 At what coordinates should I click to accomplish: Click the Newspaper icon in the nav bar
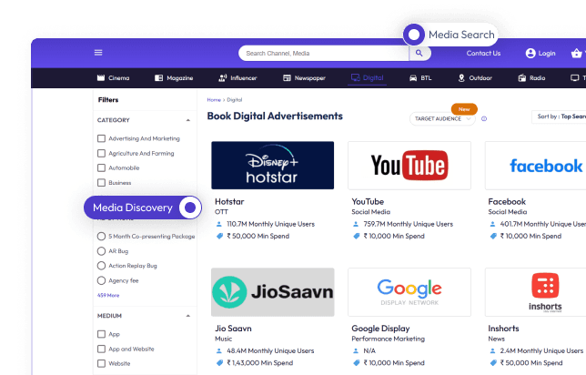pyautogui.click(x=287, y=77)
